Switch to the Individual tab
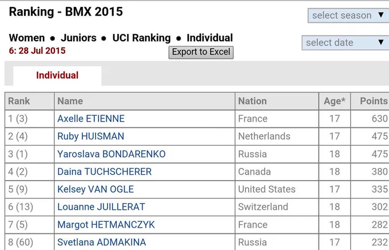The height and width of the screenshot is (250, 389). [x=57, y=75]
